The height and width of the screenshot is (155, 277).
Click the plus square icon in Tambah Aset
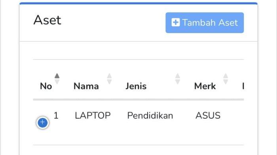point(176,22)
